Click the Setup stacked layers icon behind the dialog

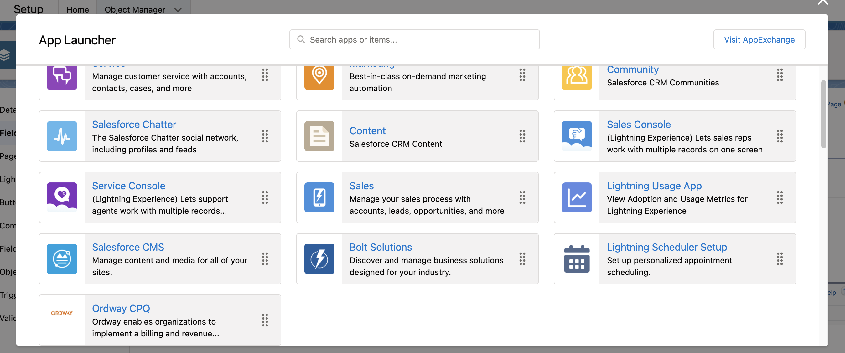click(x=5, y=55)
